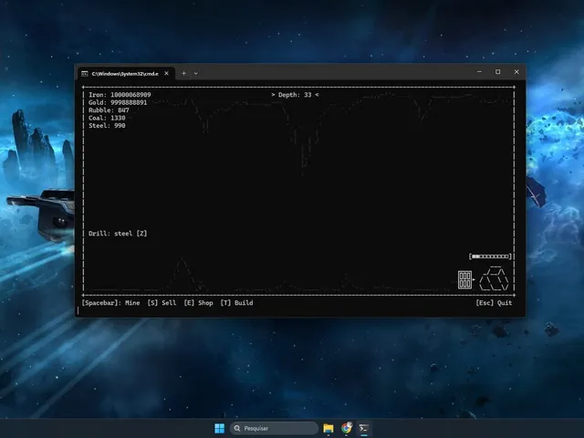The width and height of the screenshot is (584, 438).
Task: Click the [Spacebar]: Mine hint
Action: click(x=110, y=303)
